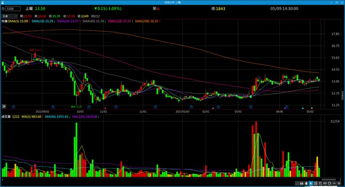This screenshot has width=345, height=187.
Task: Click the 月 circle marker after 02/01
Action: (218, 107)
